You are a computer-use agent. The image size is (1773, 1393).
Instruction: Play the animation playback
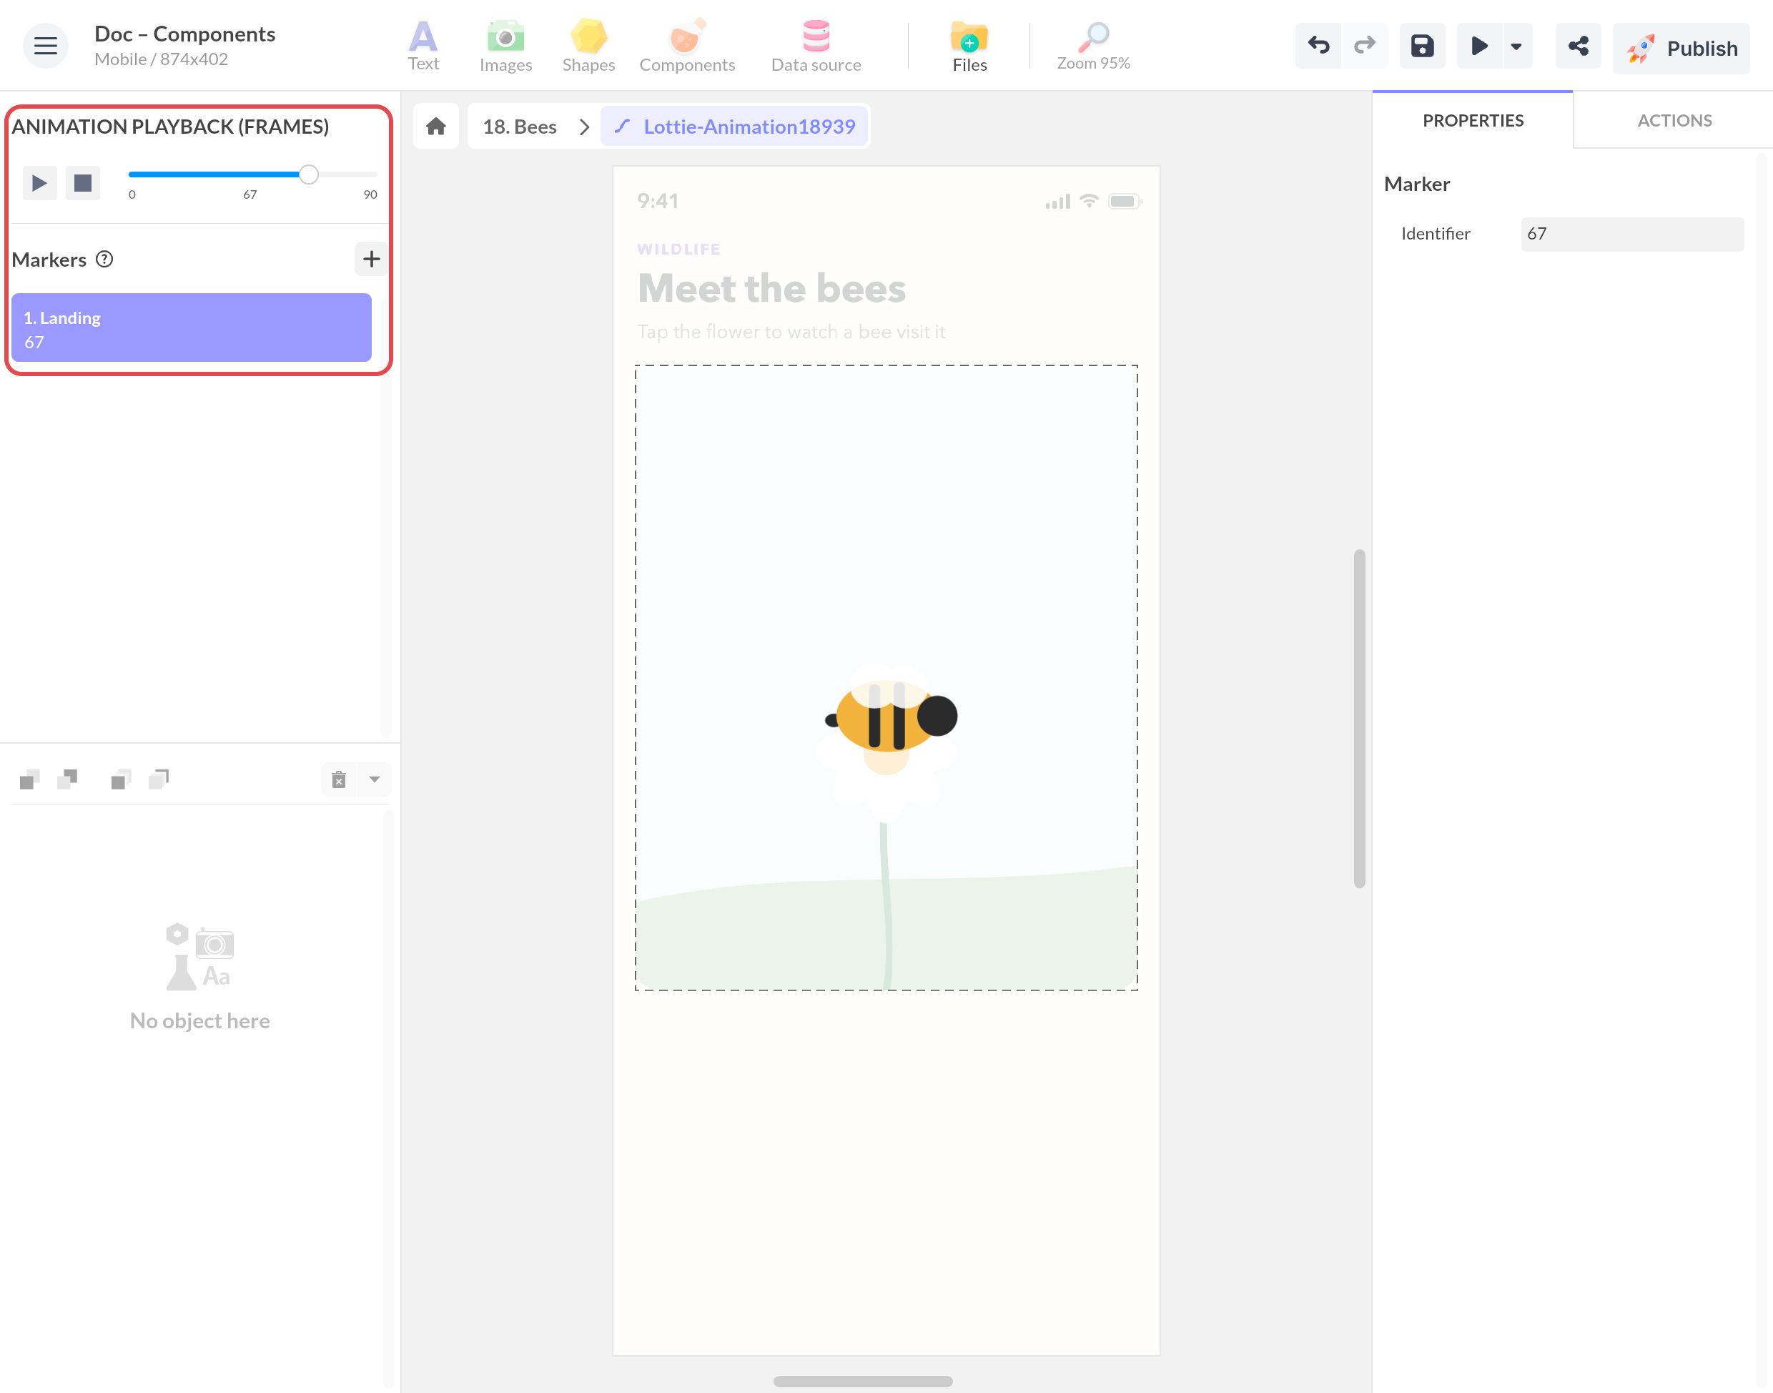[x=39, y=182]
